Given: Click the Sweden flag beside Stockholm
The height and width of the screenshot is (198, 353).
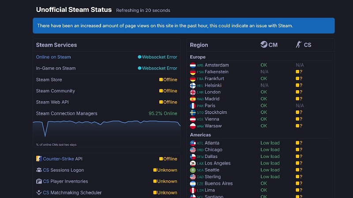Looking at the screenshot, I should point(193,113).
